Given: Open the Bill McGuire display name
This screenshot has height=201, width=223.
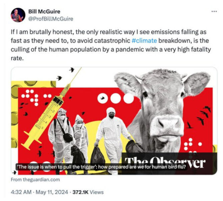Looking at the screenshot, I should point(44,12).
